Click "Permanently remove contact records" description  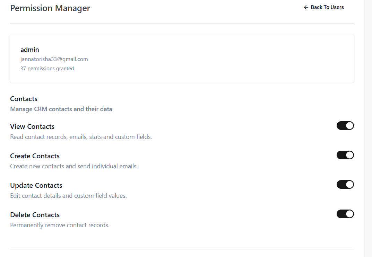(60, 225)
